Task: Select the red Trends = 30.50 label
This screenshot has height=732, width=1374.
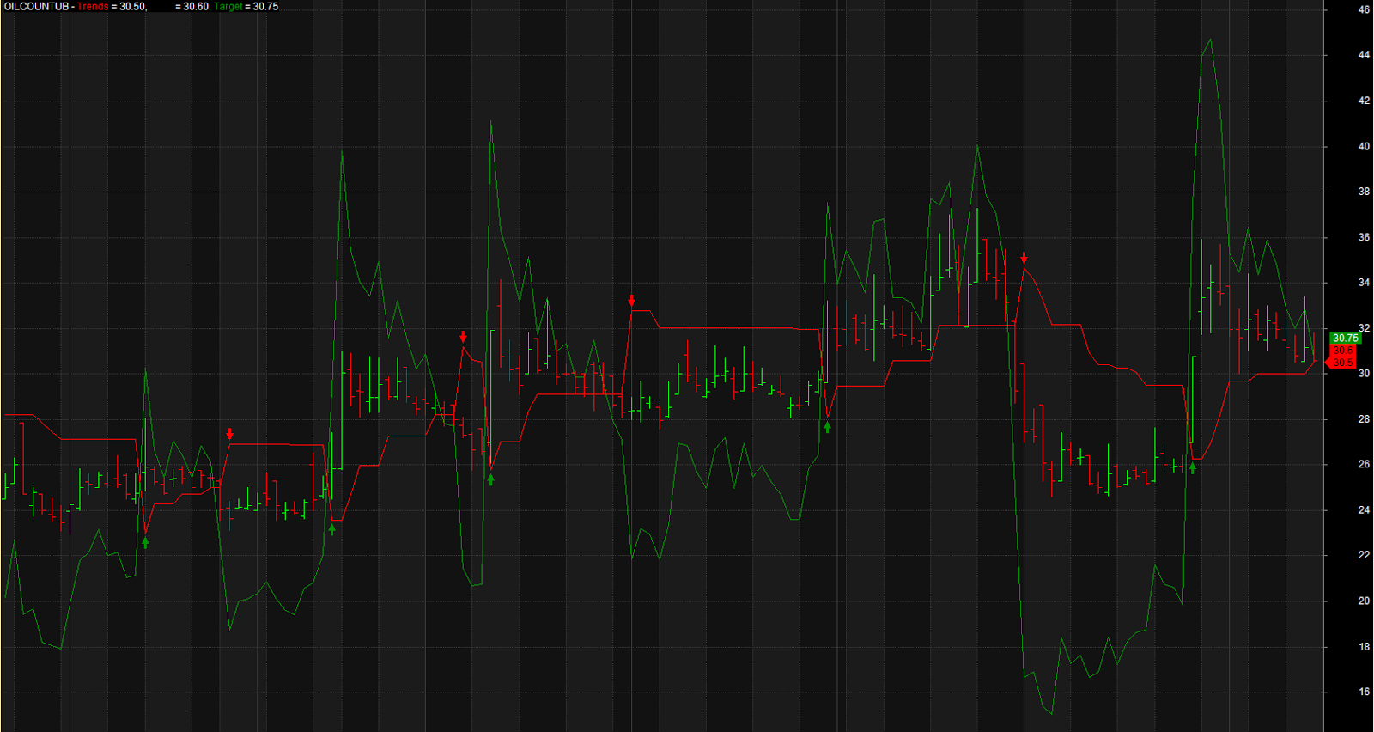Action: 112,6
